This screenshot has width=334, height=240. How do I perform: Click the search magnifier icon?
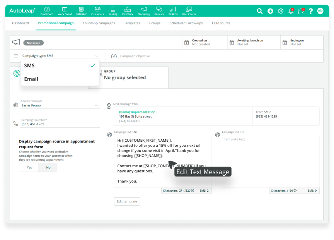pyautogui.click(x=260, y=11)
